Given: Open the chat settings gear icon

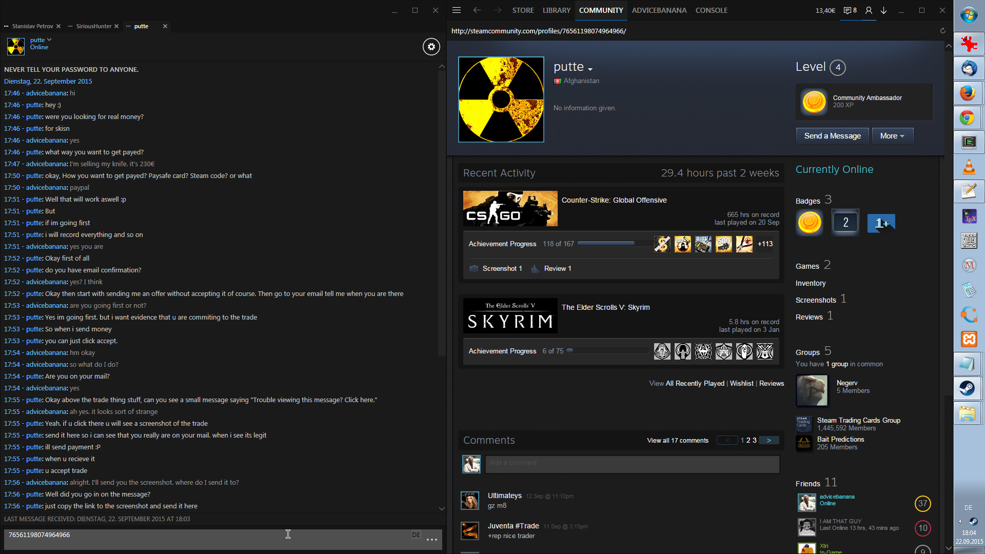Looking at the screenshot, I should [431, 47].
